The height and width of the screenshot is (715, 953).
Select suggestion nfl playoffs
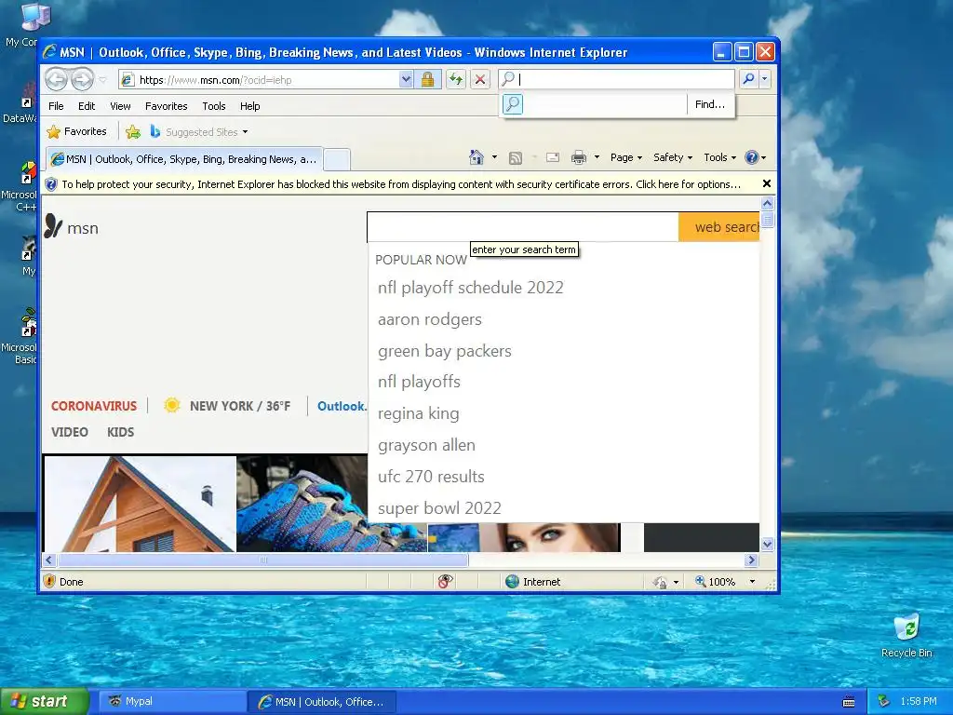pyautogui.click(x=419, y=382)
